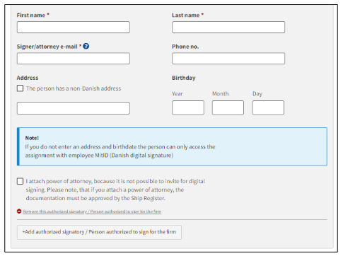Click the 'First name' label
The width and height of the screenshot is (343, 256).
click(x=31, y=15)
